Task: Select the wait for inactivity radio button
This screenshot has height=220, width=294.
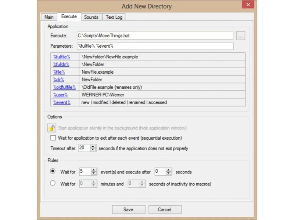Action: pyautogui.click(x=53, y=183)
